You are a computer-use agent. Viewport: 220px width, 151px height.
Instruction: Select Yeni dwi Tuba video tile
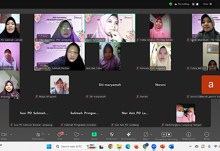coord(110,56)
